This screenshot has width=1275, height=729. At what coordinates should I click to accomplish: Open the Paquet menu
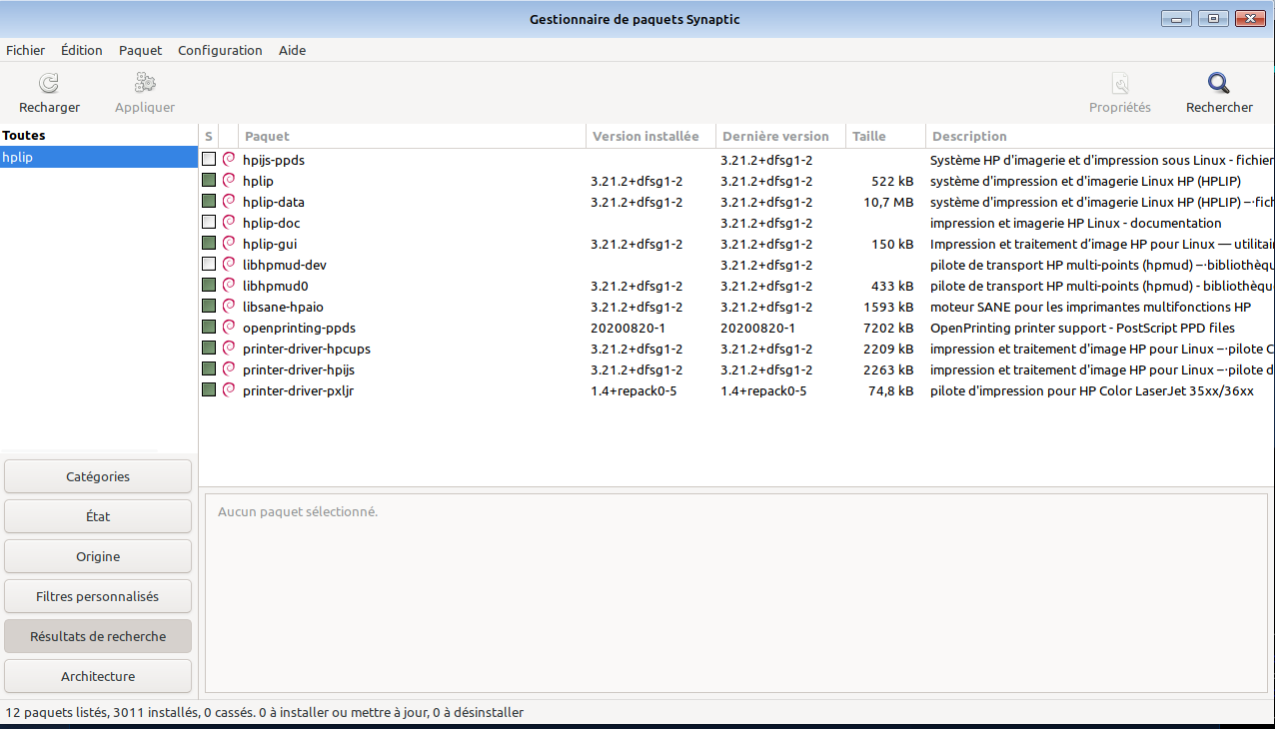pos(140,50)
